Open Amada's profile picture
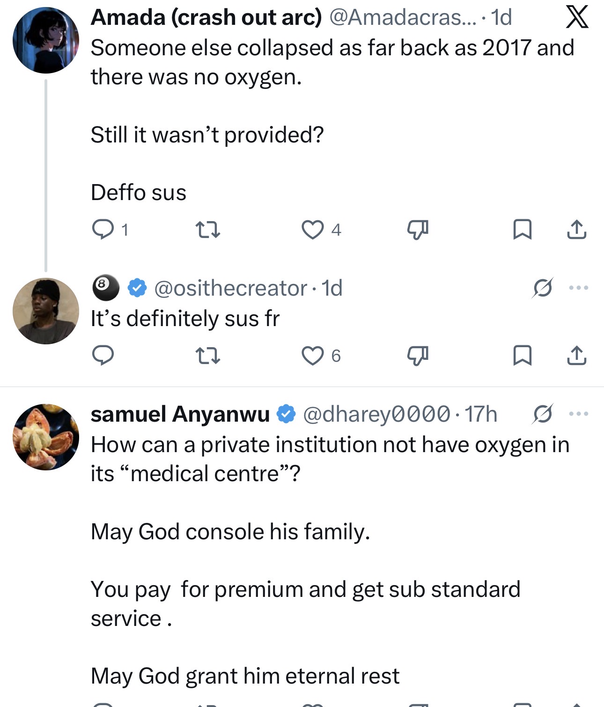 (46, 40)
